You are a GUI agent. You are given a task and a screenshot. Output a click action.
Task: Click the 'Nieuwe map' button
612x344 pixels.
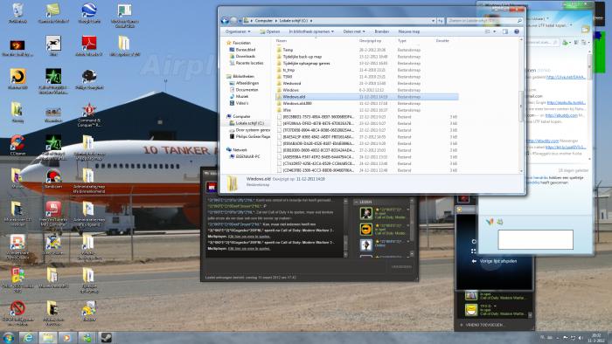point(408,31)
